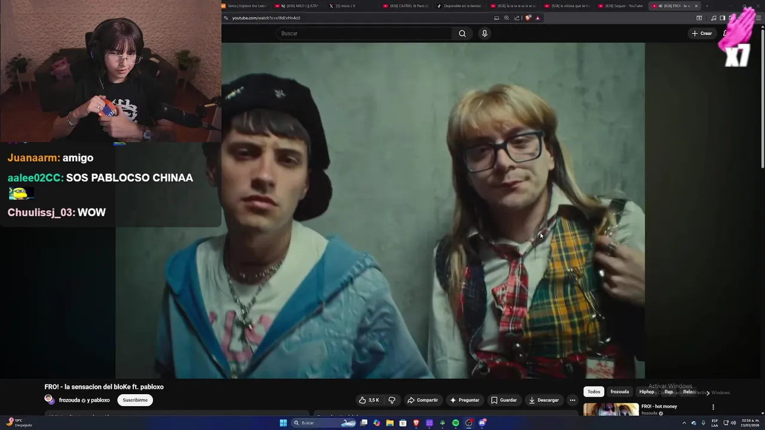Open options for FRO! - hot money video
This screenshot has width=765, height=430.
[x=713, y=407]
